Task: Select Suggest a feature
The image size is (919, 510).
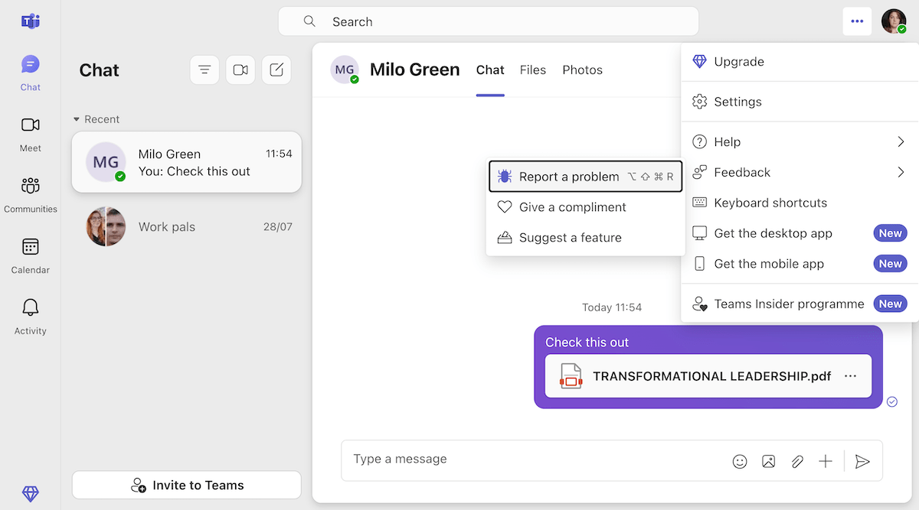Action: click(x=586, y=238)
